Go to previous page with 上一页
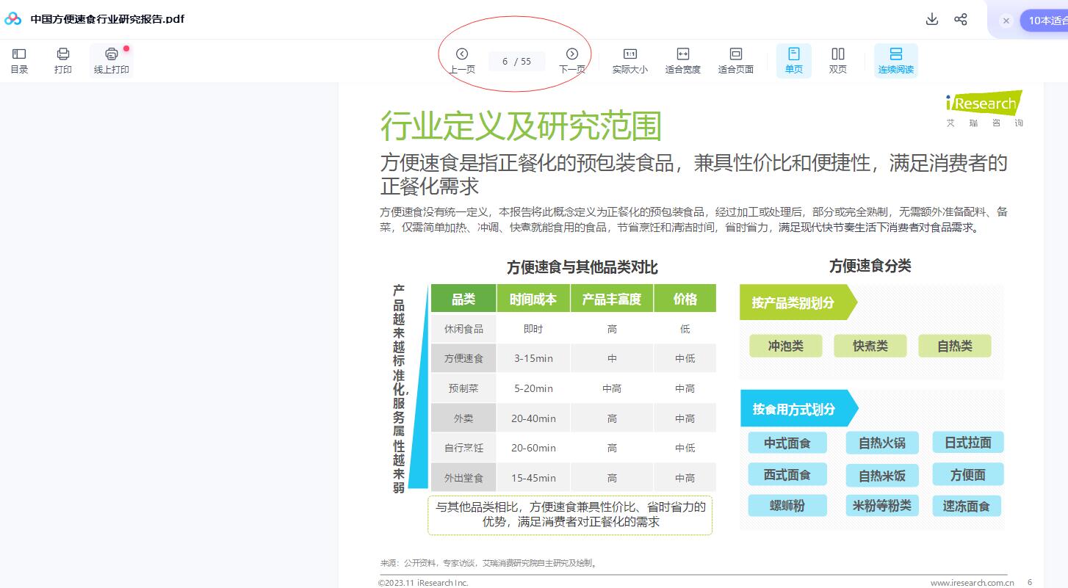The image size is (1068, 588). (x=462, y=60)
